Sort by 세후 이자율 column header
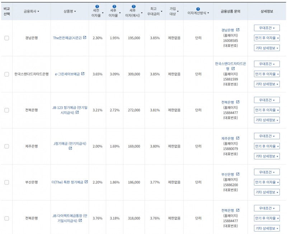287x234 pixels. (x=114, y=13)
